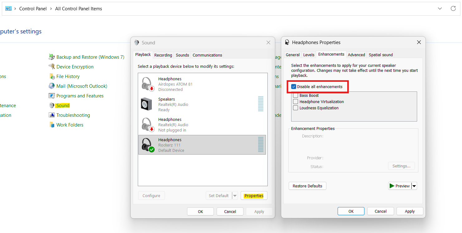Click the highlighted Properties button
462x233 pixels.
point(254,195)
